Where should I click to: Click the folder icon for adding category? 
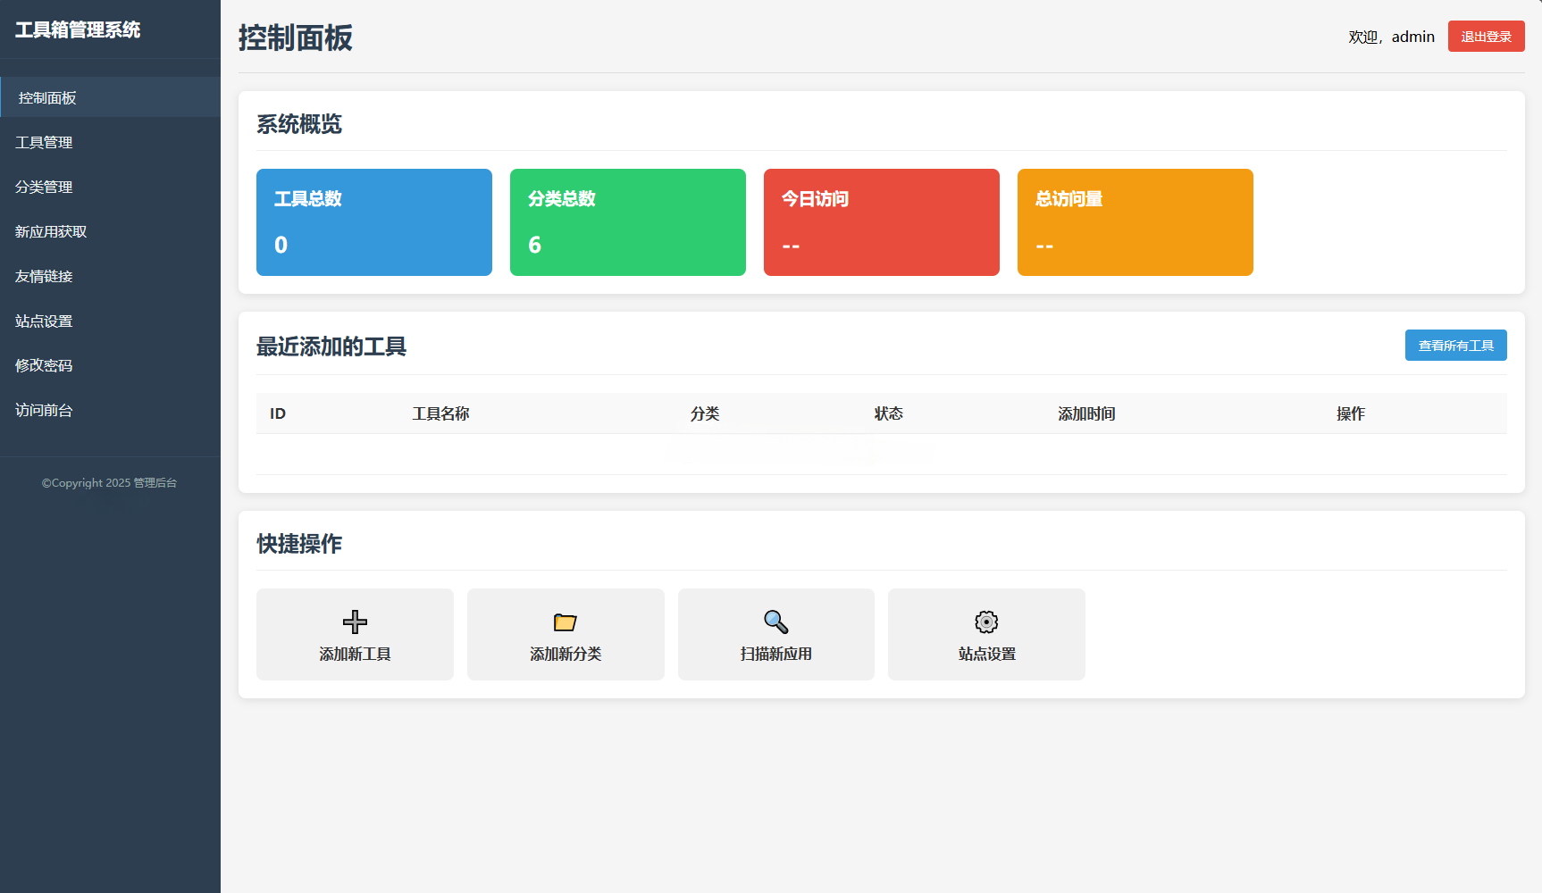566,622
